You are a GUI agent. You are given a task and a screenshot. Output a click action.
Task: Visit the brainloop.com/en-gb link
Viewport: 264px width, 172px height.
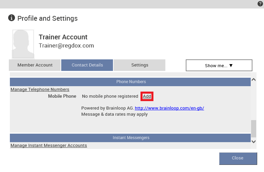(169, 108)
